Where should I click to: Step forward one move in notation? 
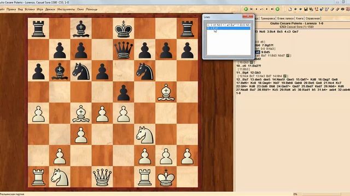point(267,9)
